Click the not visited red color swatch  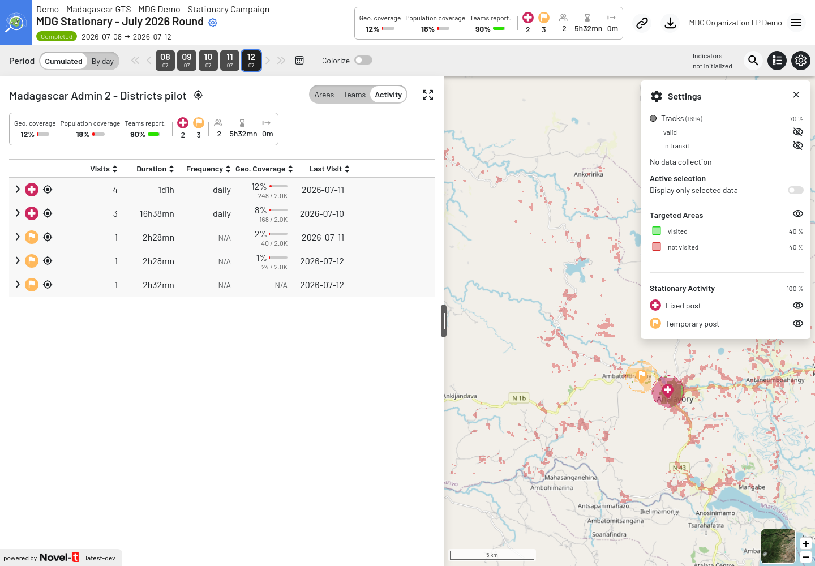[657, 247]
